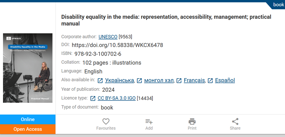This screenshot has height=137, width=285.
Task: Click the orange Open Access button
Action: [28, 129]
